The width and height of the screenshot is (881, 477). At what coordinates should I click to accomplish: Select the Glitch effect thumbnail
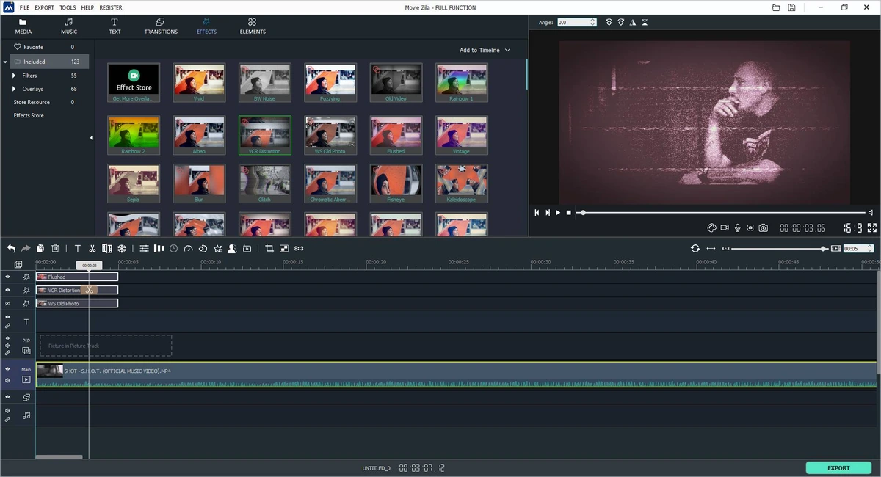point(264,183)
